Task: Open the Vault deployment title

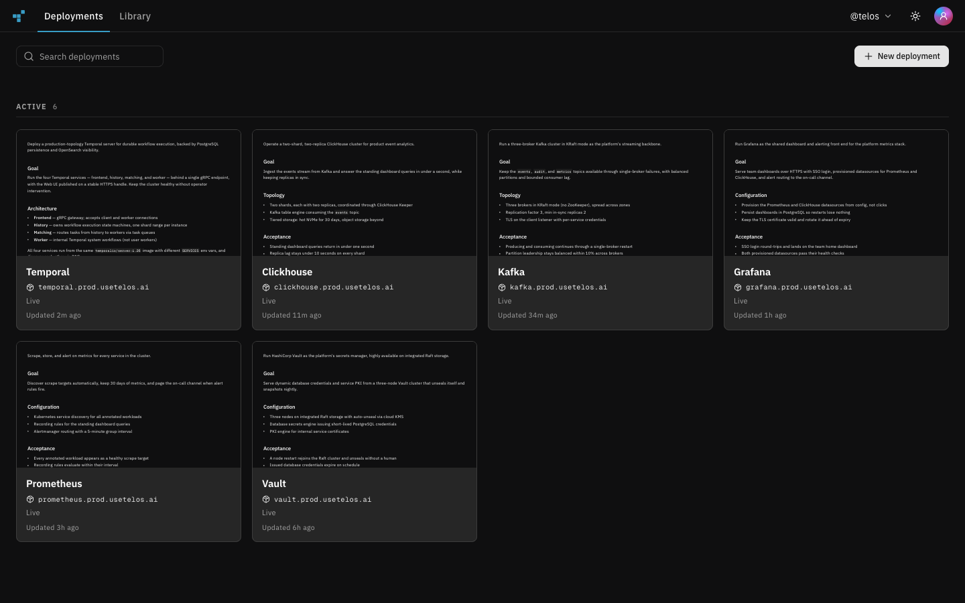Action: coord(274,484)
